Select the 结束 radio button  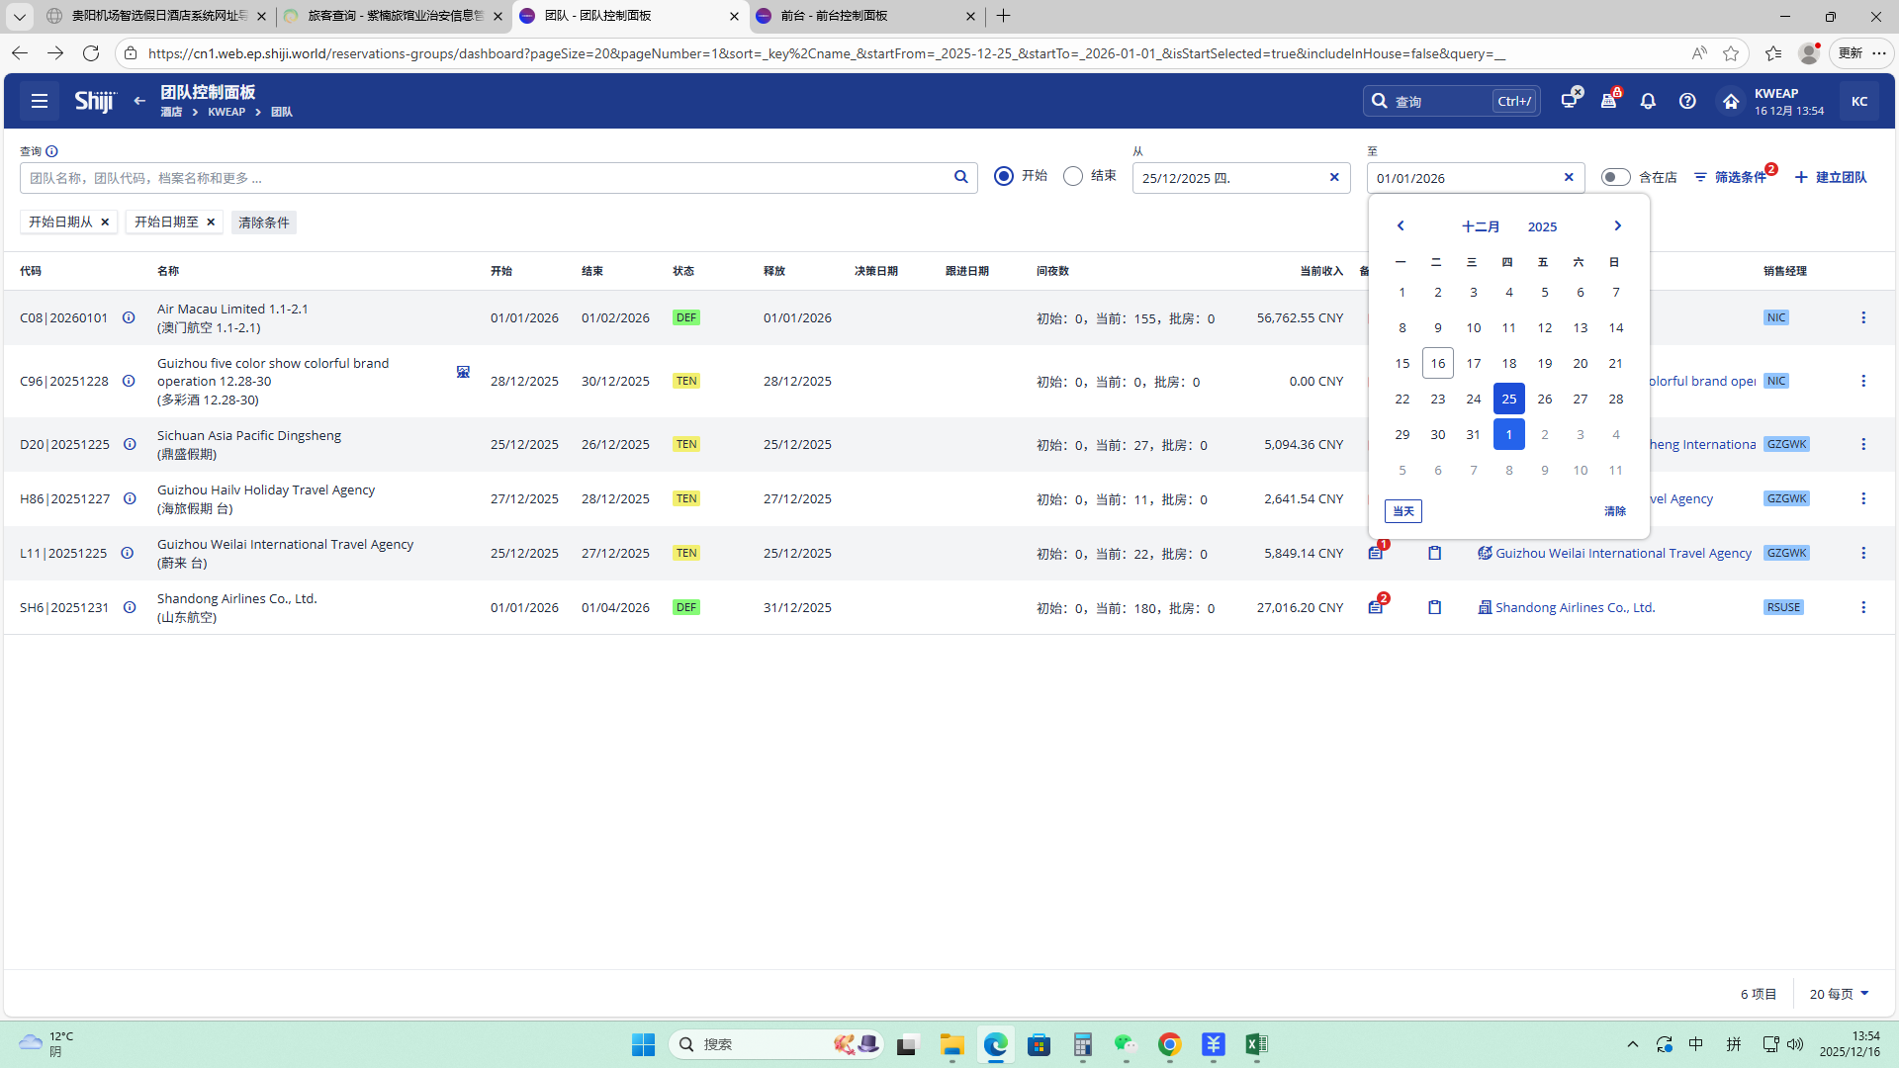[x=1073, y=176]
